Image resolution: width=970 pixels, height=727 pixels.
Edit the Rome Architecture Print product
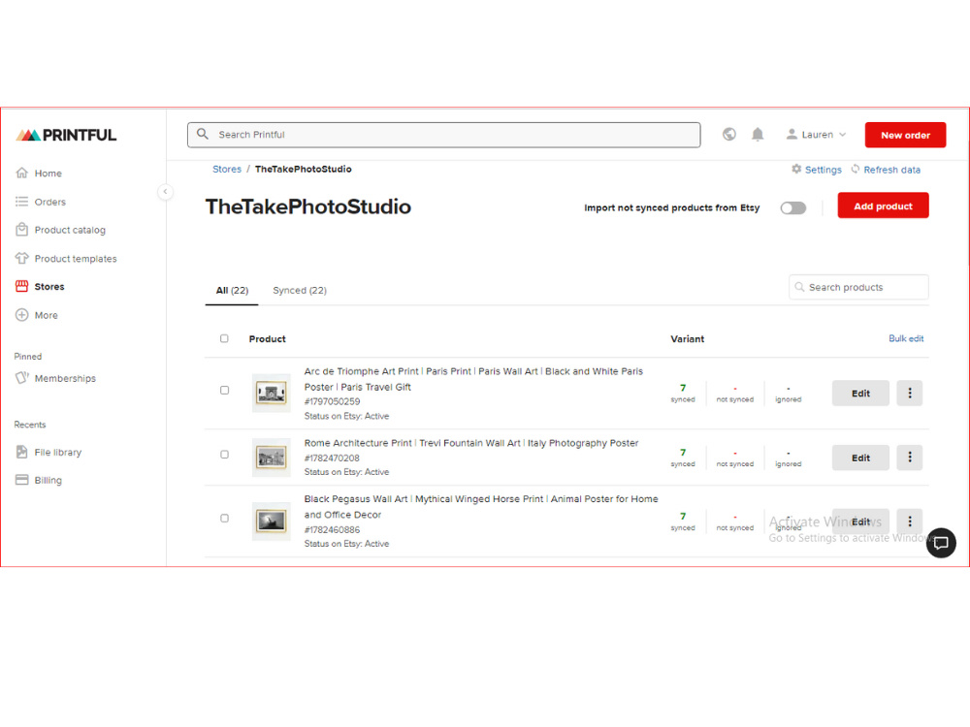859,458
